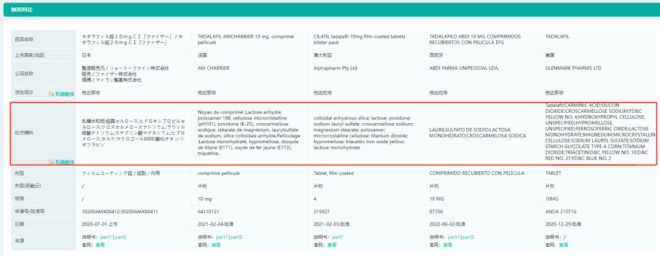Click approval number 64110121

pyautogui.click(x=207, y=212)
